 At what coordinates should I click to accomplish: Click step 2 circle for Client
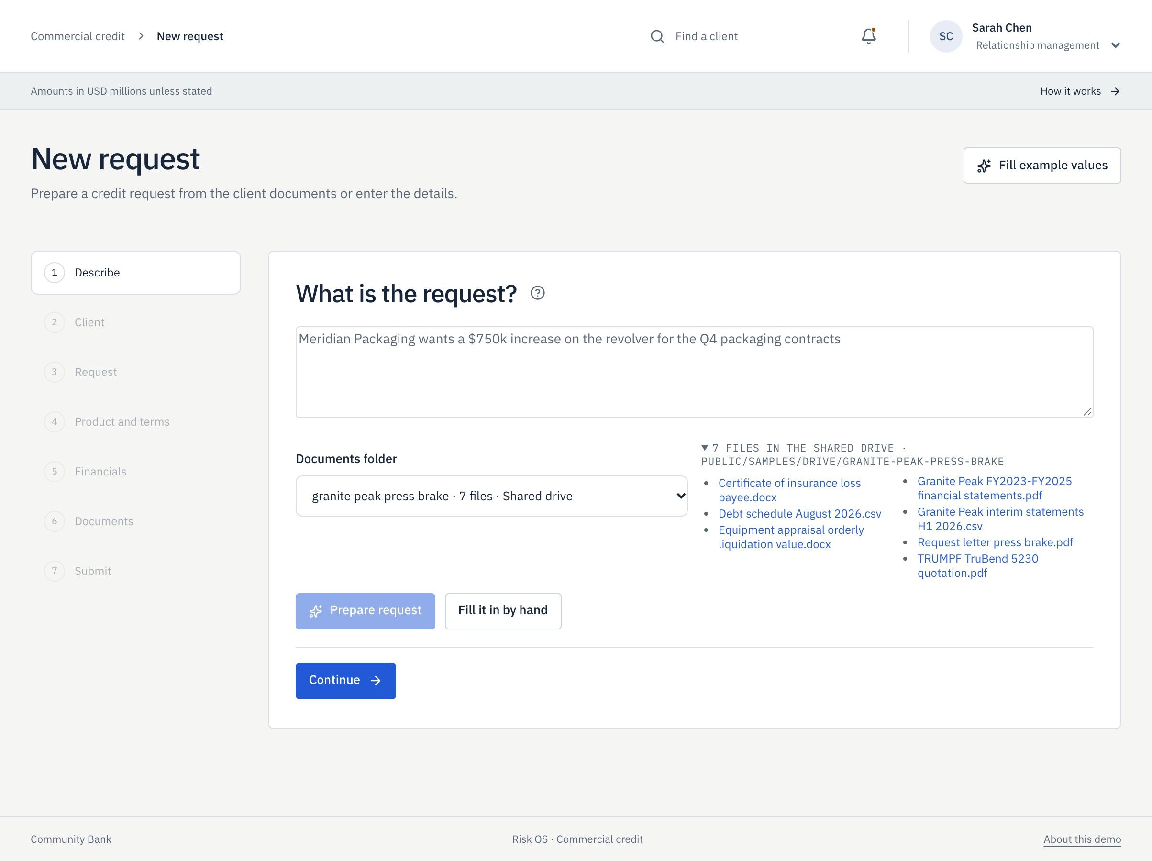pyautogui.click(x=54, y=322)
